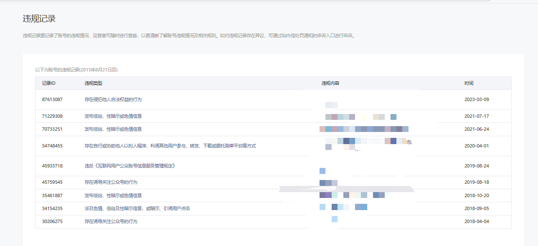Select record ID 30206275

pos(52,221)
